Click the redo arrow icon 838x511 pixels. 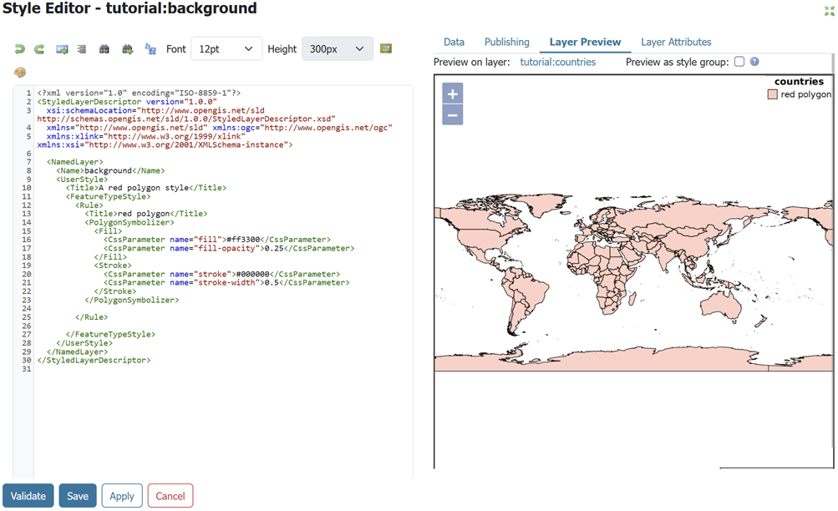[x=39, y=49]
